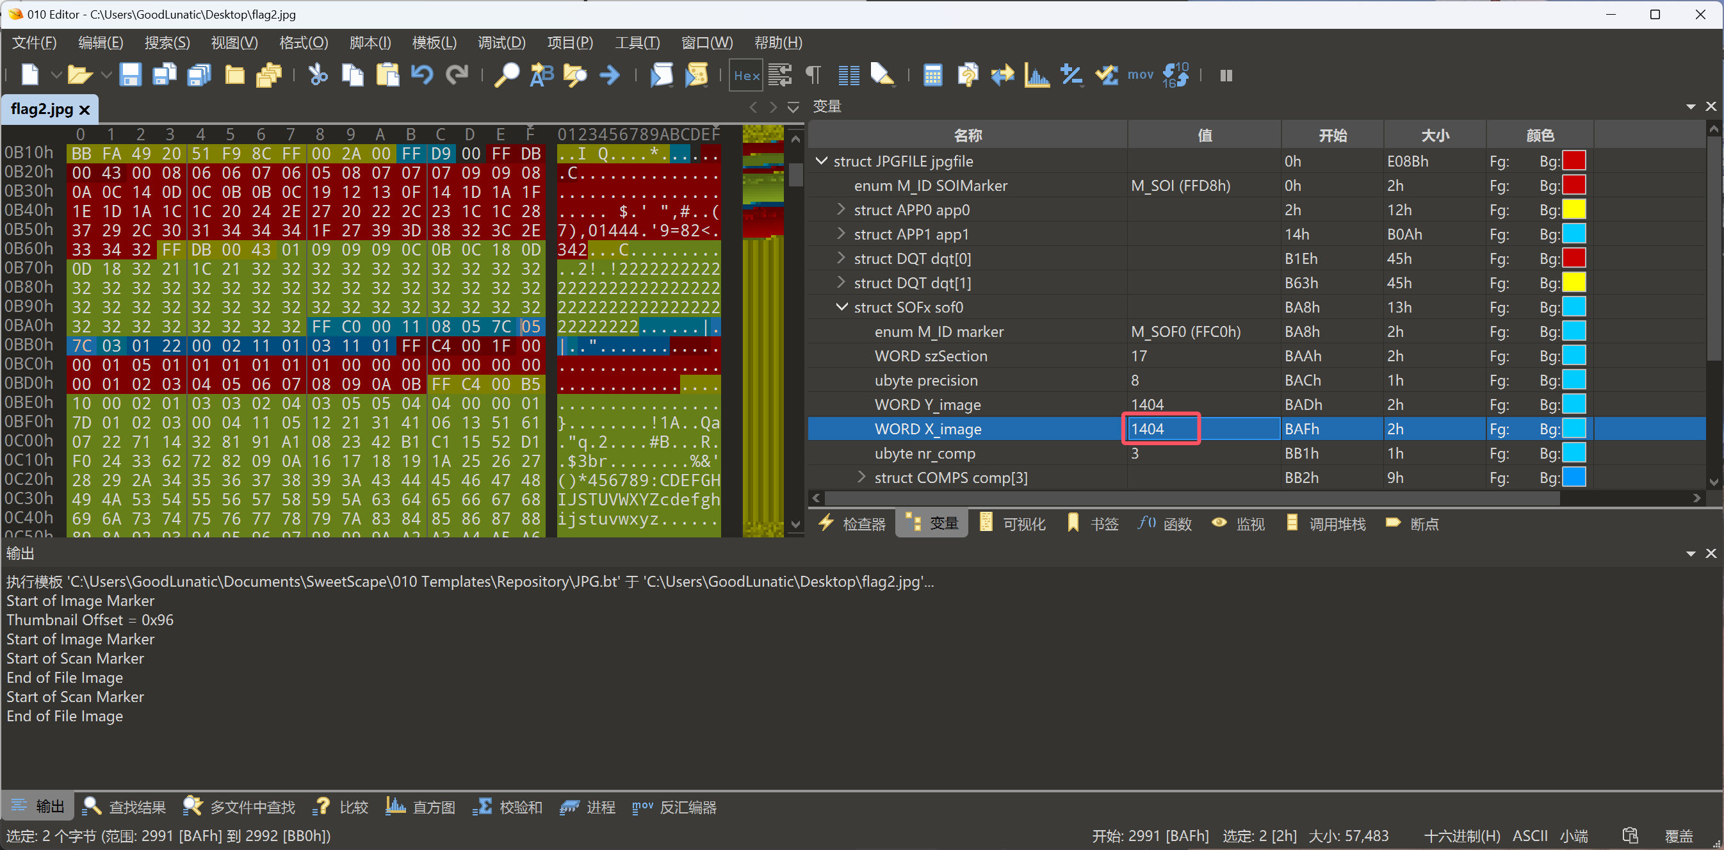Close the 输出 panel

click(x=1711, y=553)
